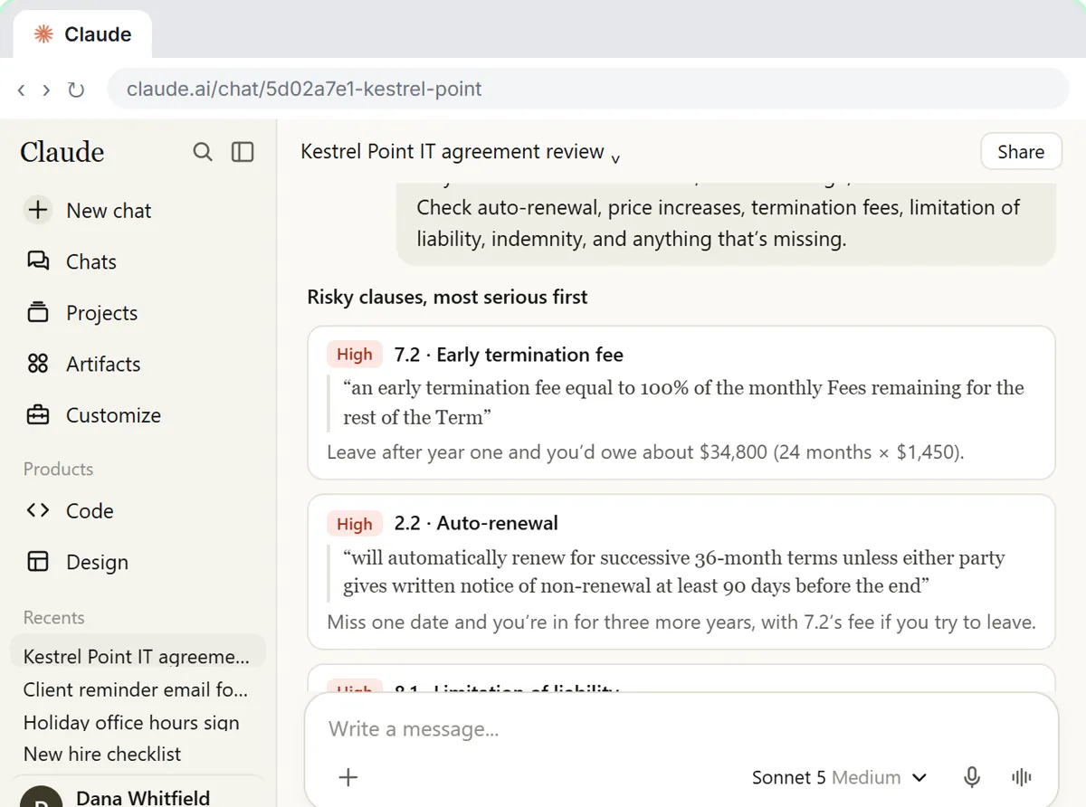
Task: Click the Customize briefcase icon
Action: 38,415
